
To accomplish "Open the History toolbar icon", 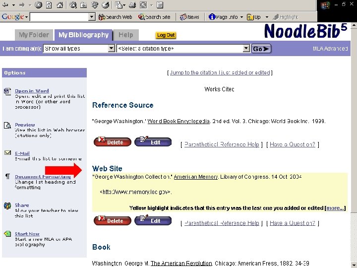I will pos(105,4).
